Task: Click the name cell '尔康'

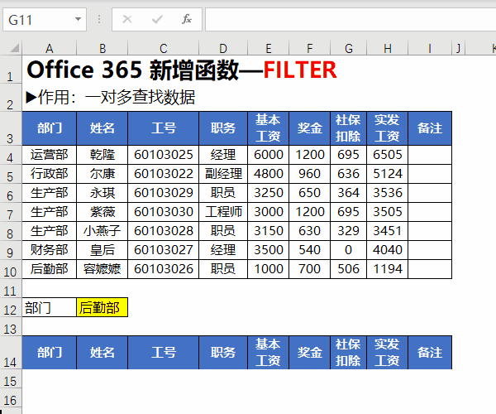Action: (103, 174)
